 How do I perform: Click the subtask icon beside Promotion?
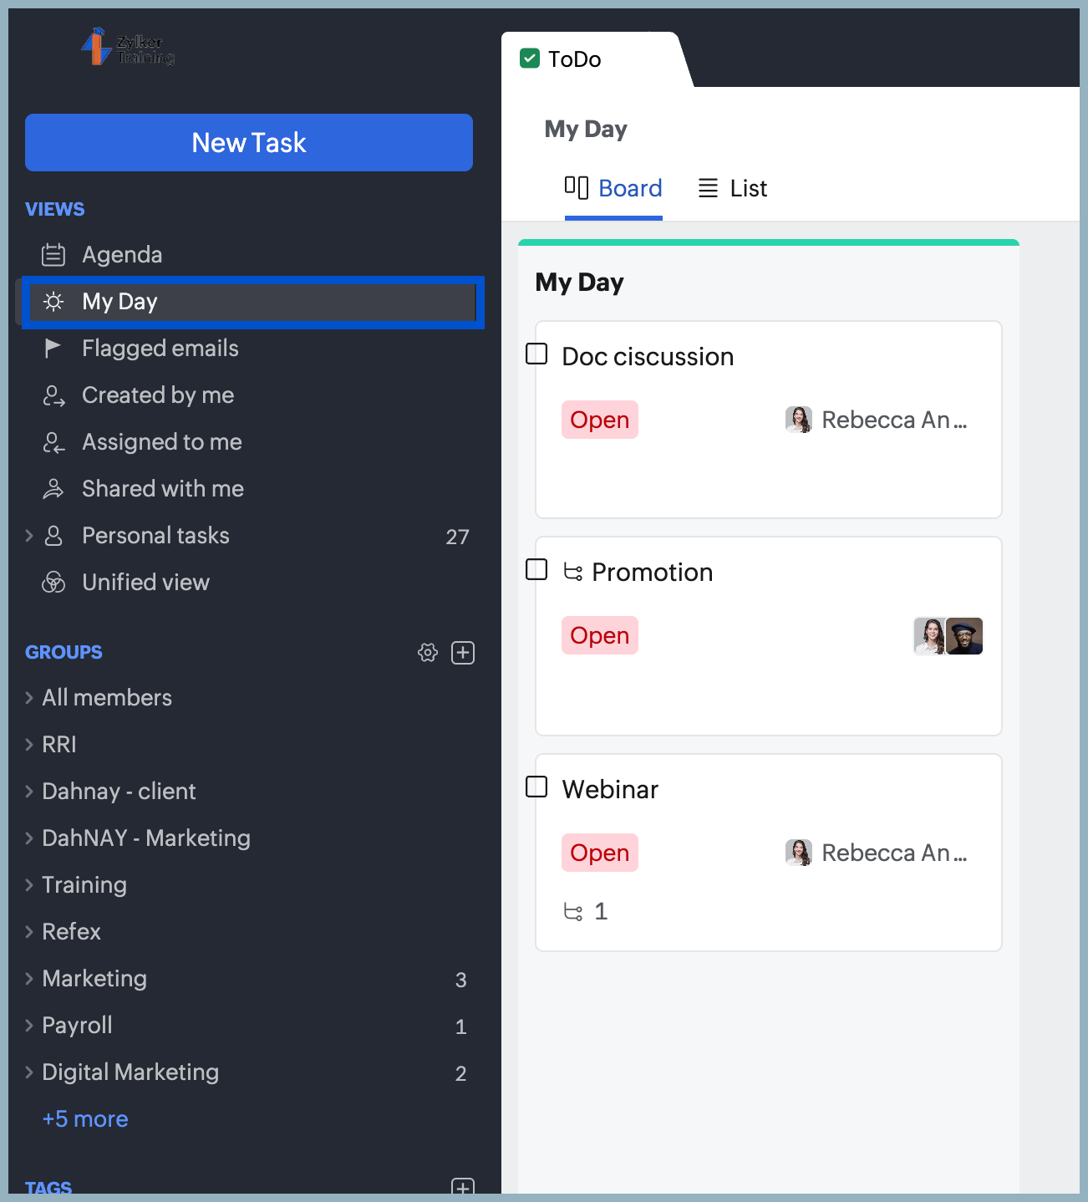pos(573,572)
